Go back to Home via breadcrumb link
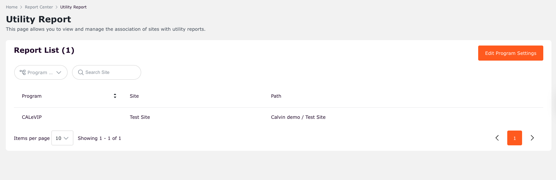 point(12,7)
